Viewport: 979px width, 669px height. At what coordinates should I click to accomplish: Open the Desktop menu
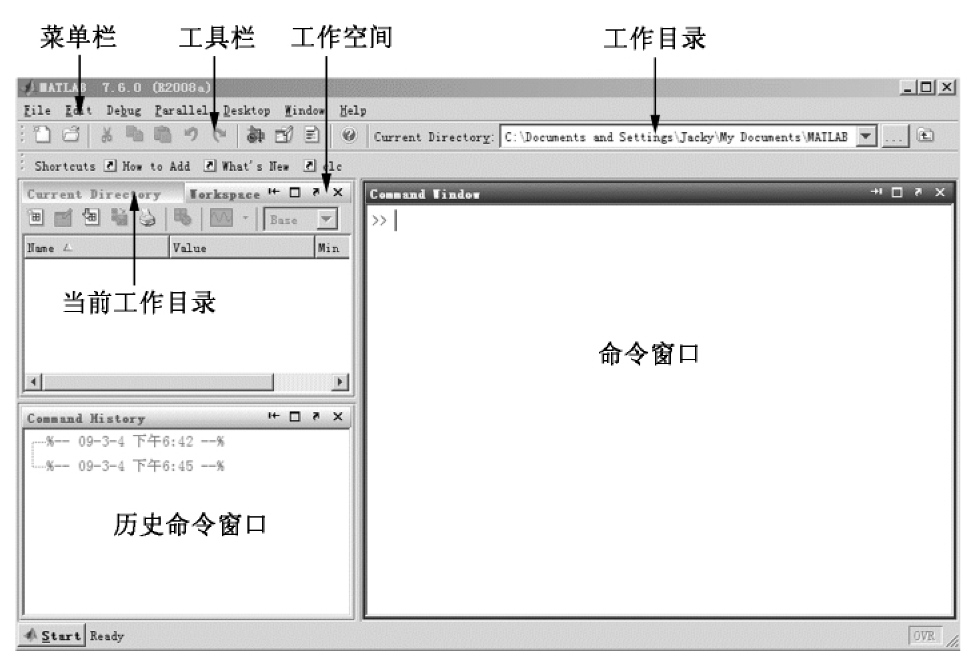pos(247,111)
